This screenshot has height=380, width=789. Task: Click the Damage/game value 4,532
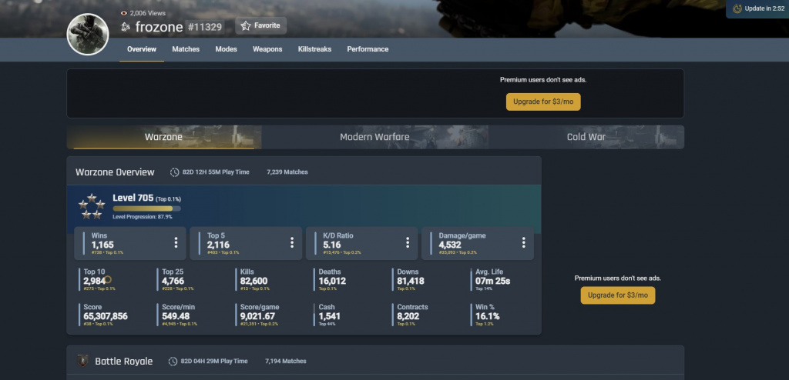tap(450, 245)
